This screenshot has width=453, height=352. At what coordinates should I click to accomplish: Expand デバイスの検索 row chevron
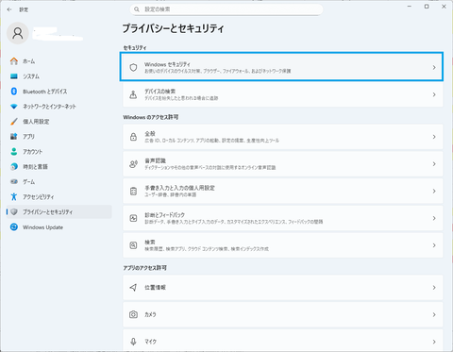tap(434, 94)
